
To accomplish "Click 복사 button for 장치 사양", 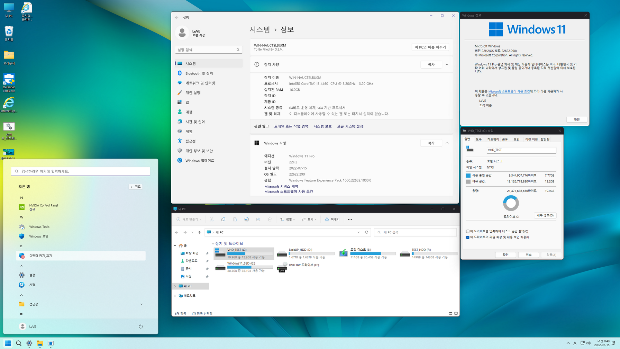I will (x=431, y=64).
